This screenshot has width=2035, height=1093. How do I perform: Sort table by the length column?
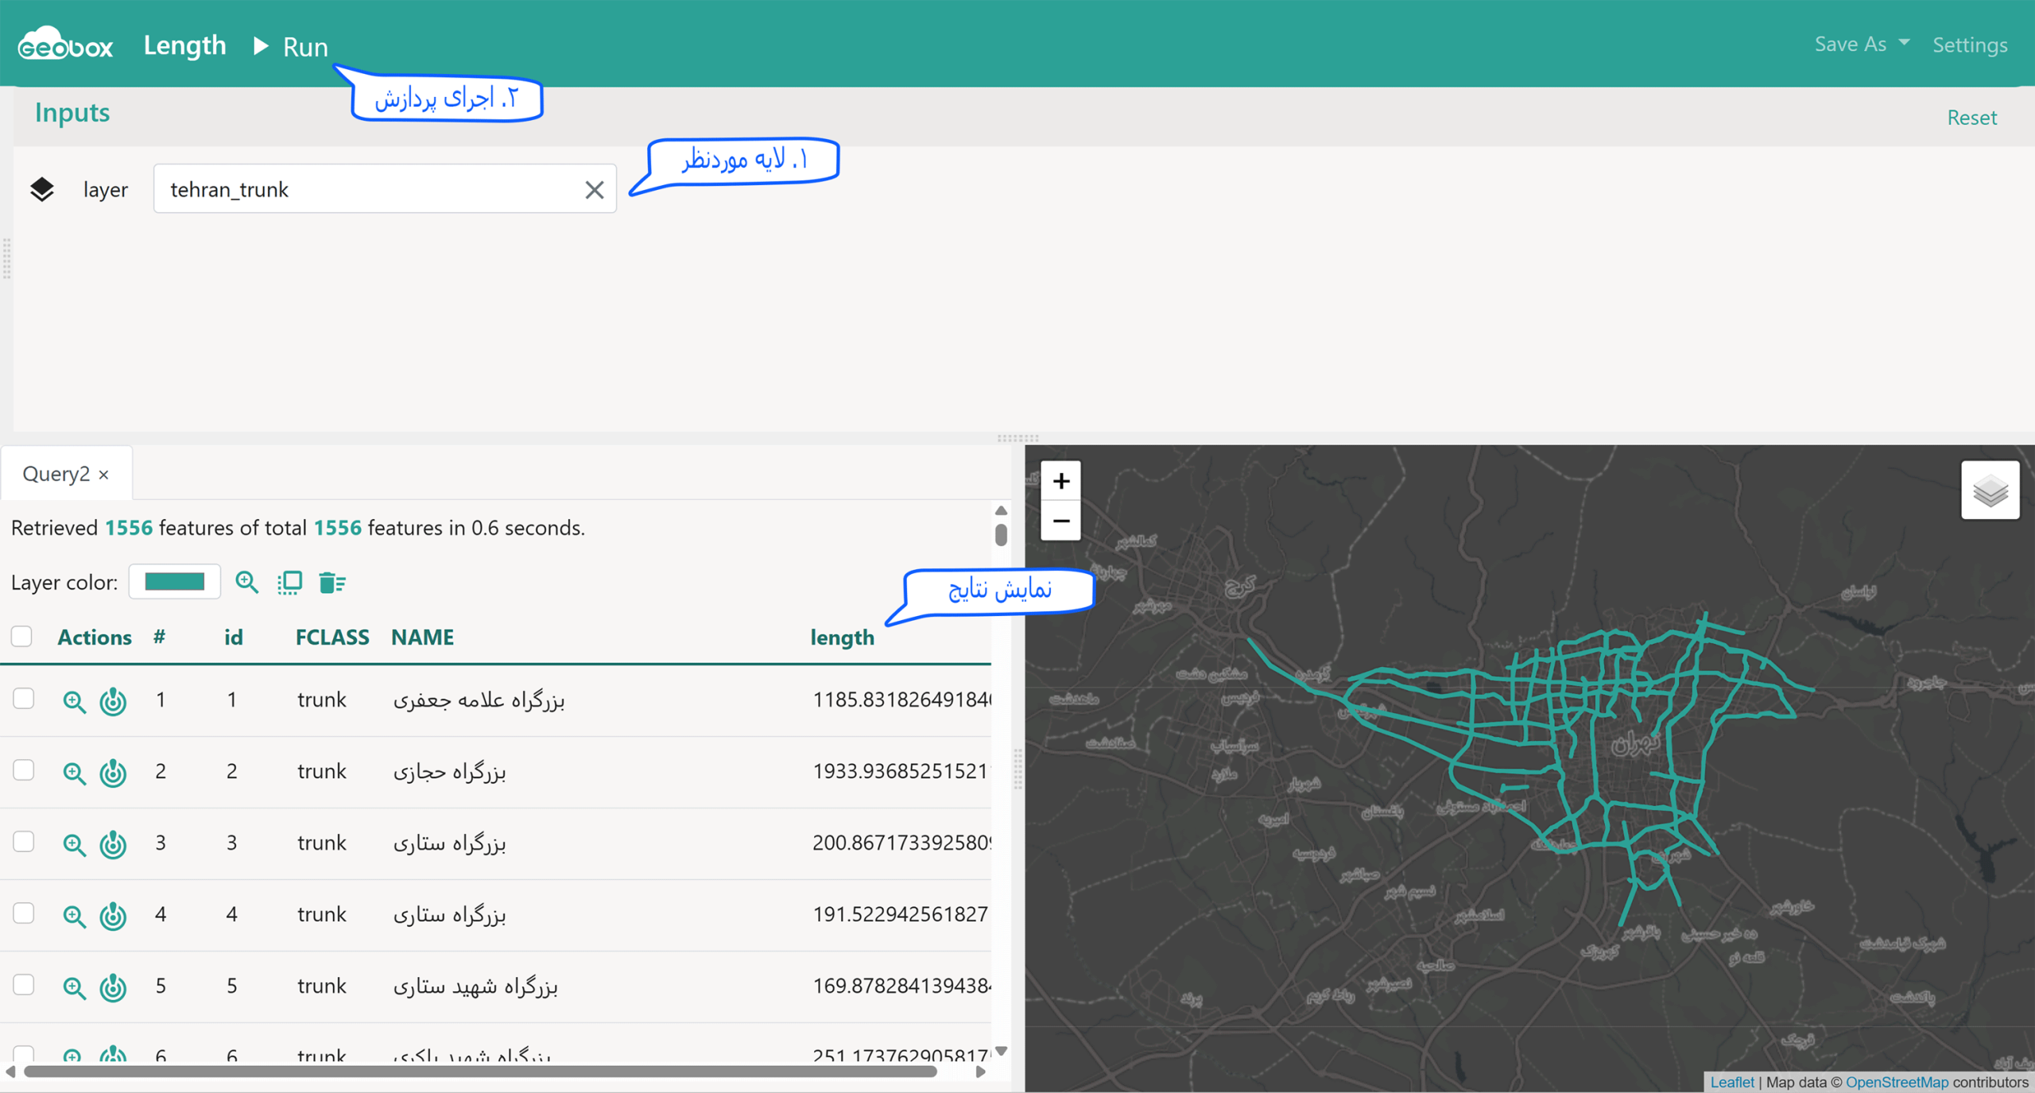click(x=842, y=638)
